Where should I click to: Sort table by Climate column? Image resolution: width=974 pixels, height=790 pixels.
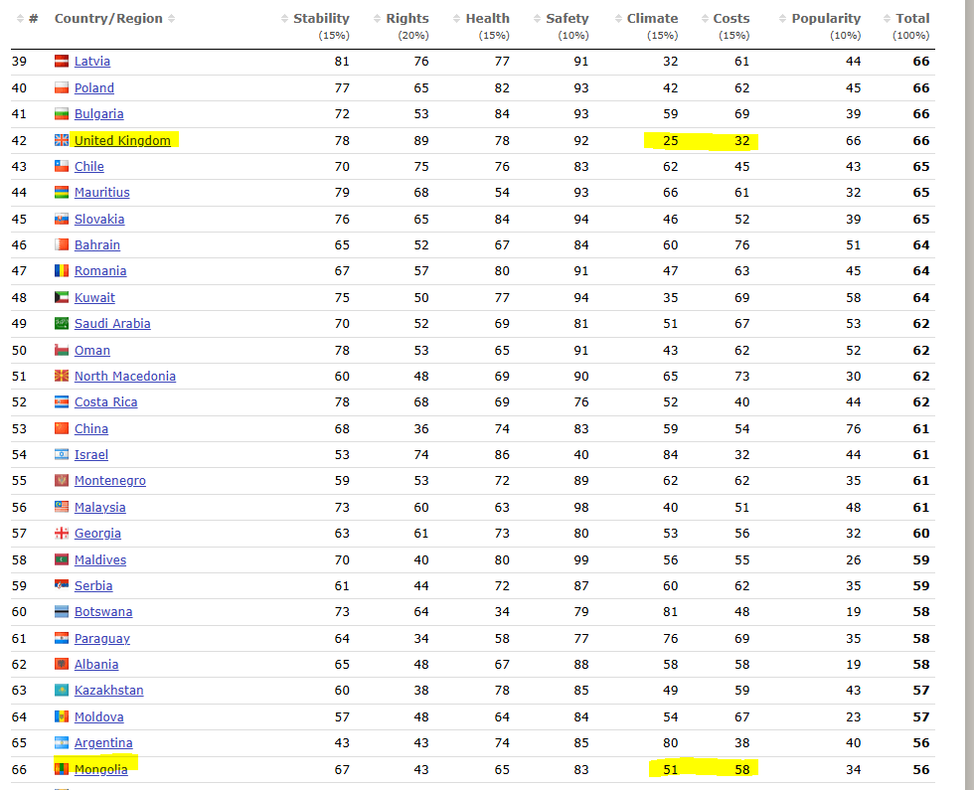(652, 19)
